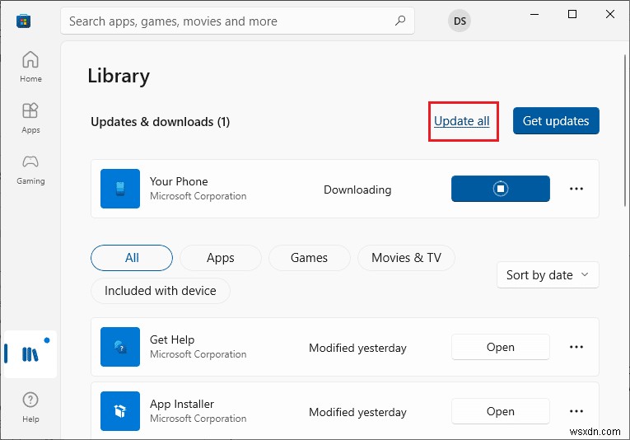Open Help from the sidebar
630x440 pixels.
pyautogui.click(x=30, y=405)
